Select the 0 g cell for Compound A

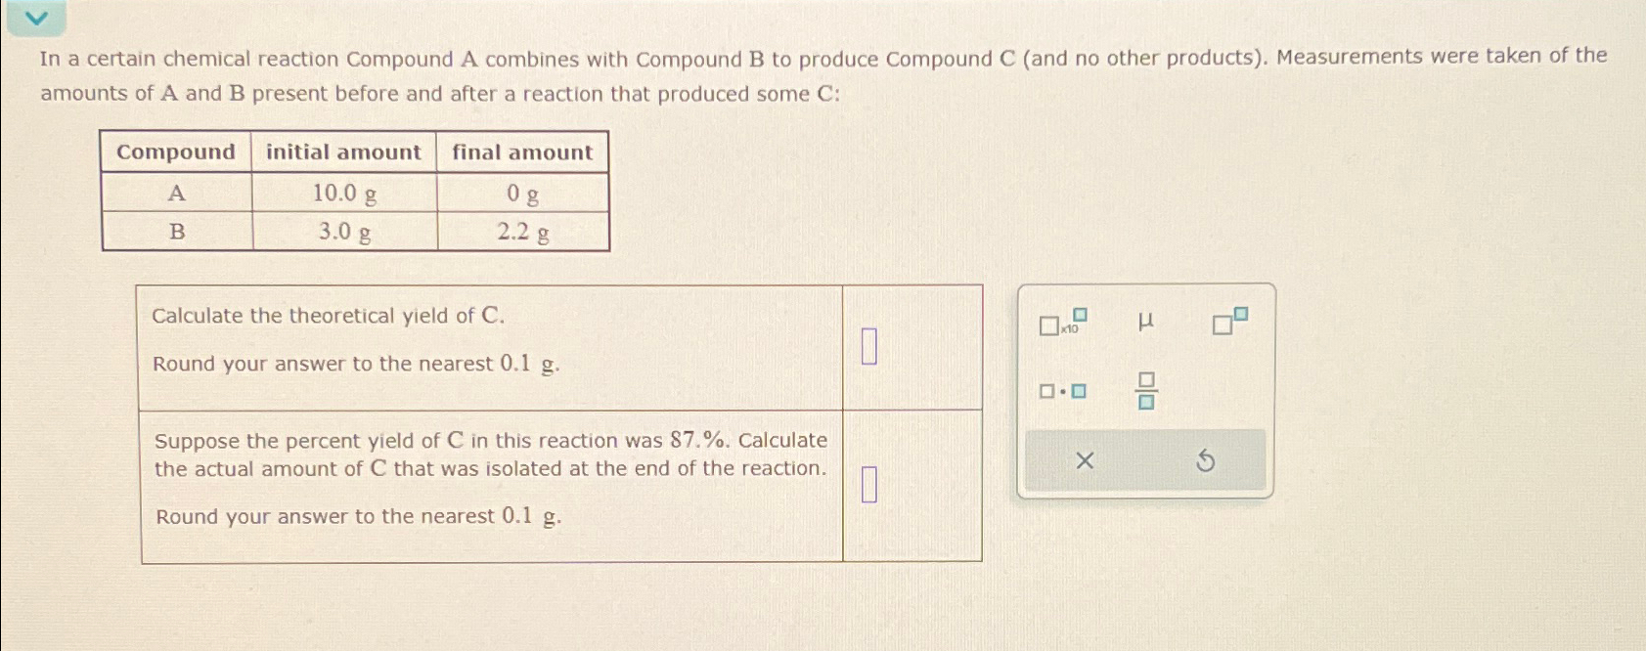click(519, 194)
